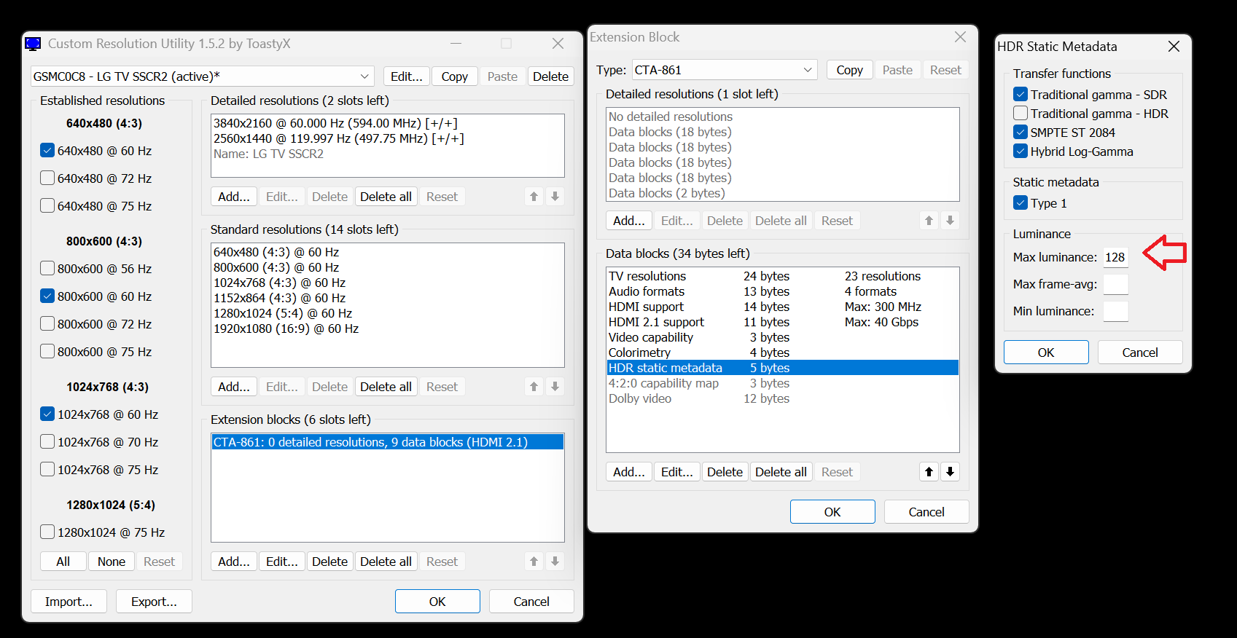The height and width of the screenshot is (638, 1237).
Task: Select CTA-861 extension block entry
Action: pyautogui.click(x=388, y=442)
